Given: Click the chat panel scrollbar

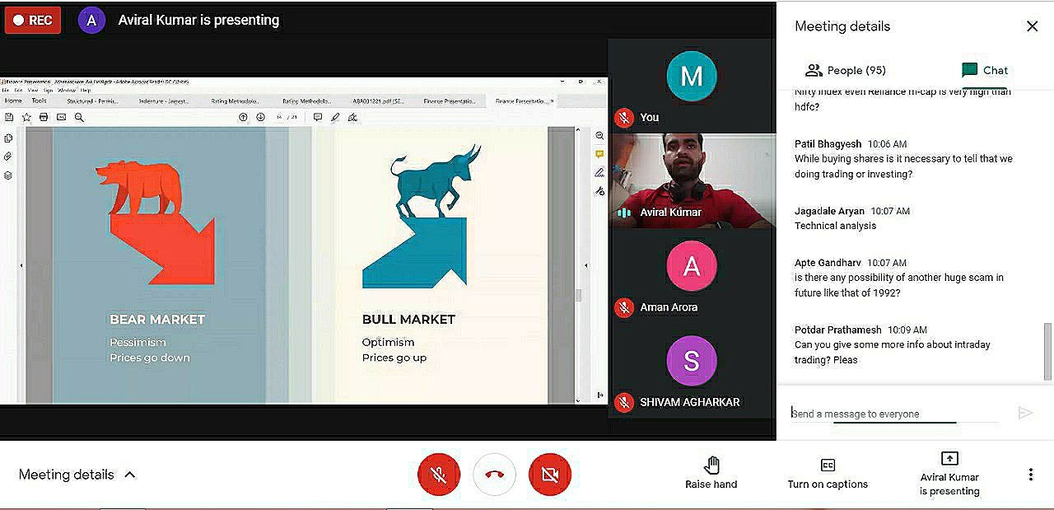Looking at the screenshot, I should point(1047,350).
